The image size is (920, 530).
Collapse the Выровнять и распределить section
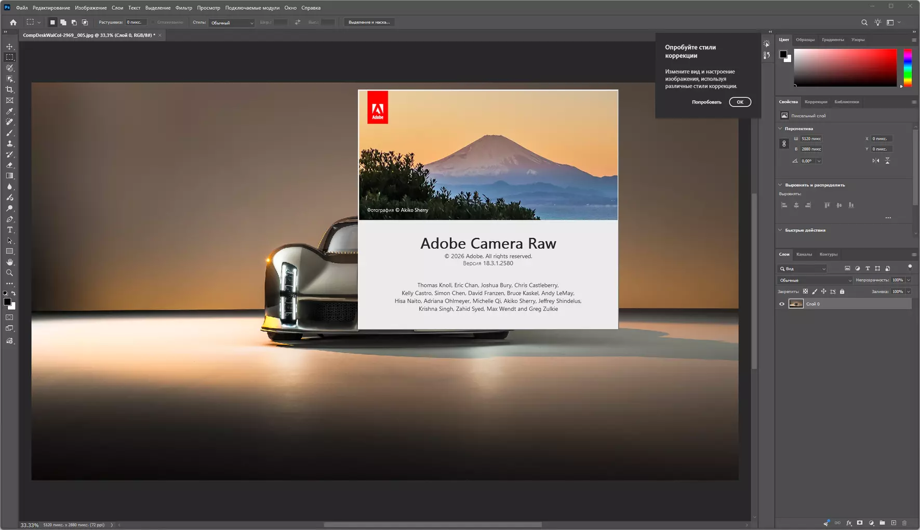tap(780, 185)
